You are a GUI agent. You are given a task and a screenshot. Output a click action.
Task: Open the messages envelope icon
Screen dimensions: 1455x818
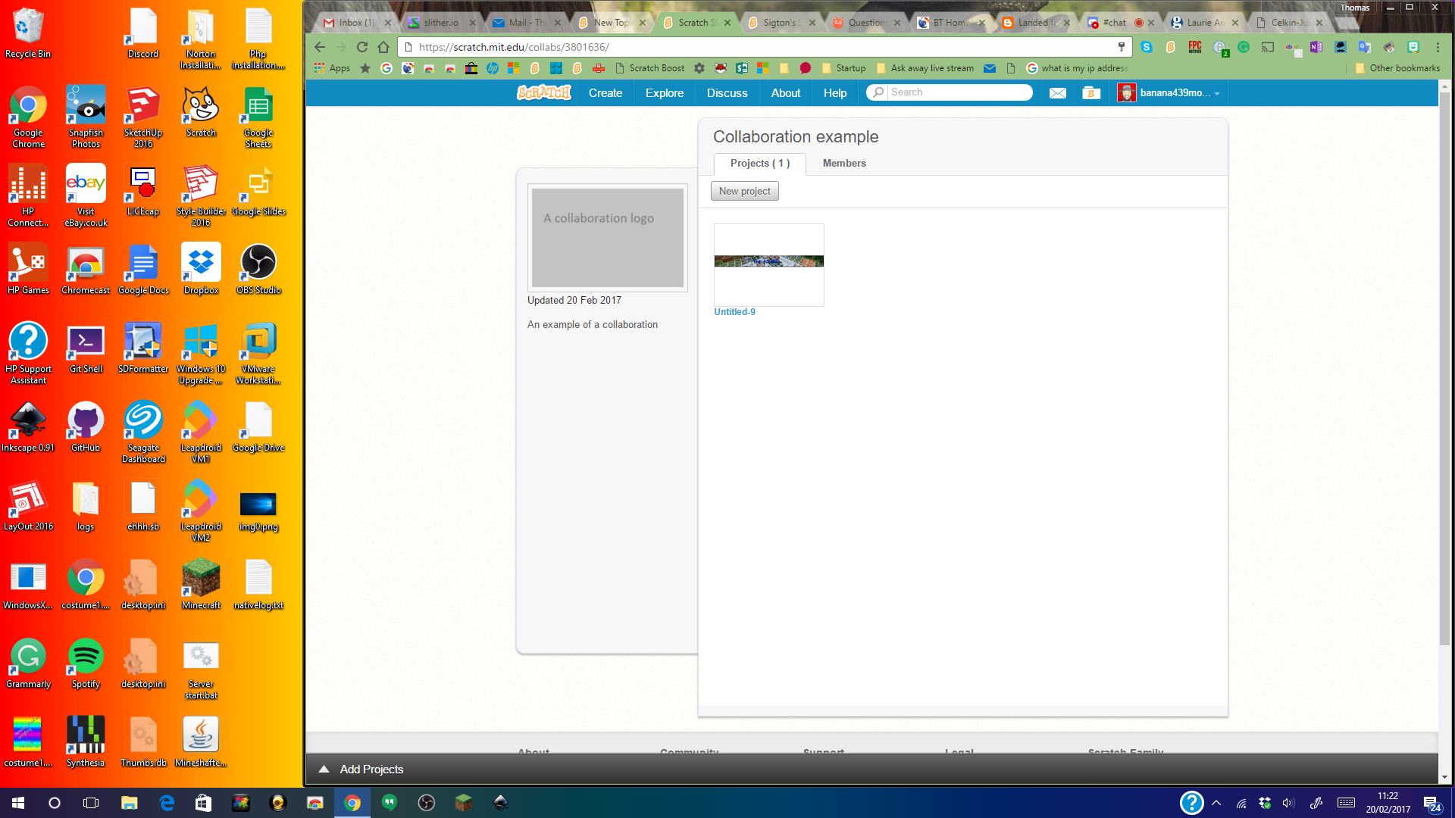pyautogui.click(x=1057, y=92)
